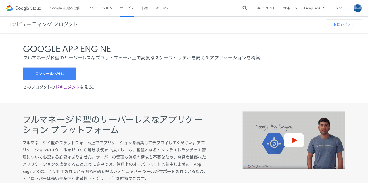Image resolution: width=368 pixels, height=183 pixels.
Task: Select the サービス tab
Action: coord(127,8)
